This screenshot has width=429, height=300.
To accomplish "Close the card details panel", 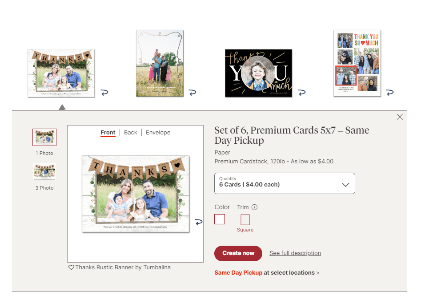I will tap(400, 117).
